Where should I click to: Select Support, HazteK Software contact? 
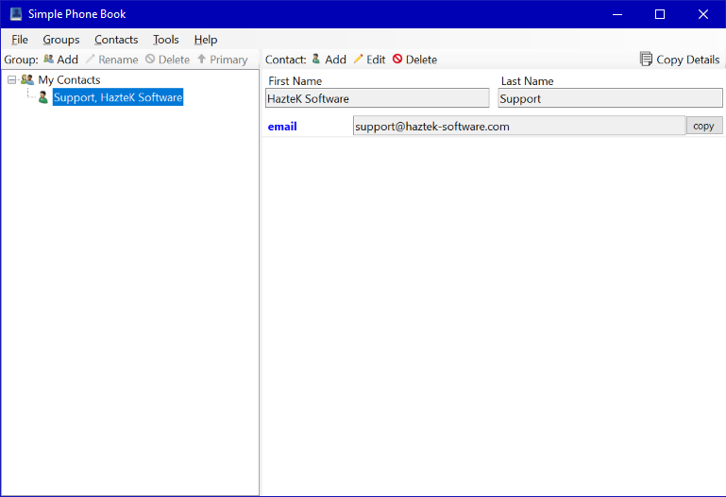tap(117, 97)
